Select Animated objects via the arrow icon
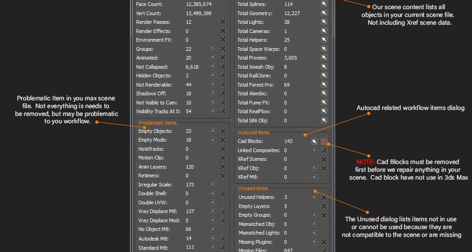472x252 pixels. click(213, 58)
